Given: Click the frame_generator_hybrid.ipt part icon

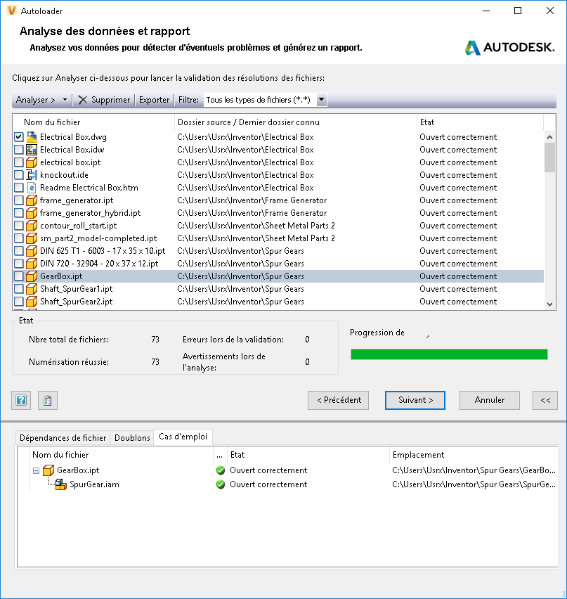Looking at the screenshot, I should pyautogui.click(x=32, y=212).
